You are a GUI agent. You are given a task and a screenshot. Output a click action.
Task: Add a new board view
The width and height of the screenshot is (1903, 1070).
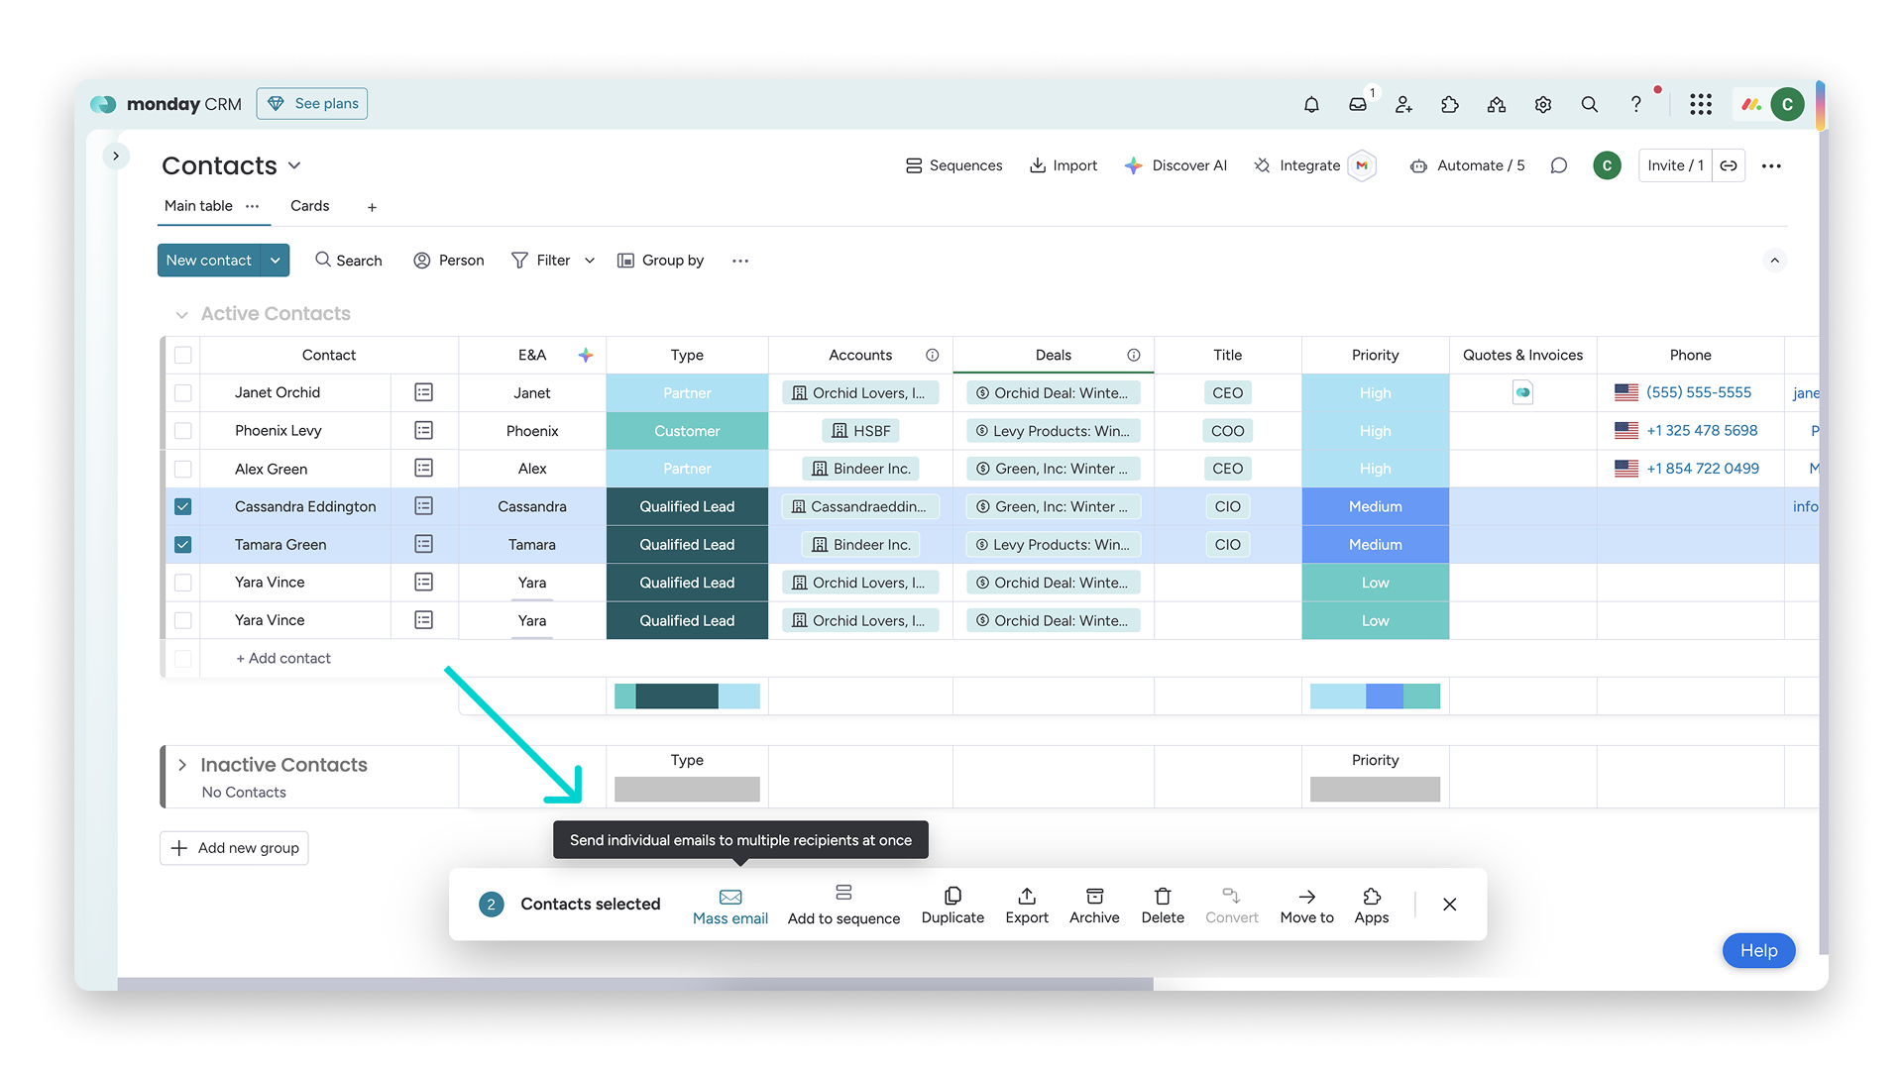372,207
